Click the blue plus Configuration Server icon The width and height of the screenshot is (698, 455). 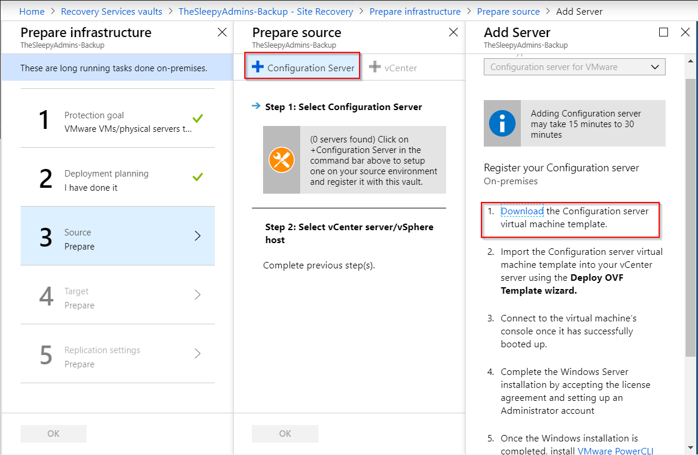pos(258,67)
